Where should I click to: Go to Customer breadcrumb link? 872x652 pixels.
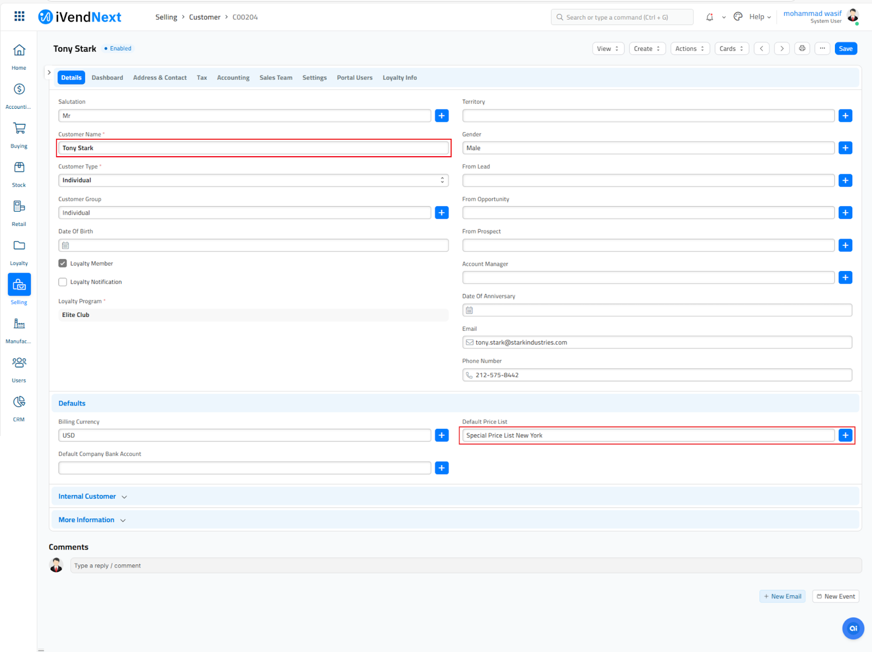(x=205, y=17)
